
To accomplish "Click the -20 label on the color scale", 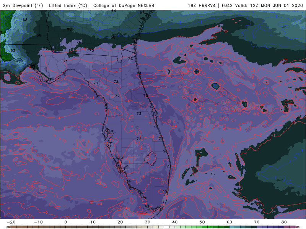I will click(x=11, y=222).
